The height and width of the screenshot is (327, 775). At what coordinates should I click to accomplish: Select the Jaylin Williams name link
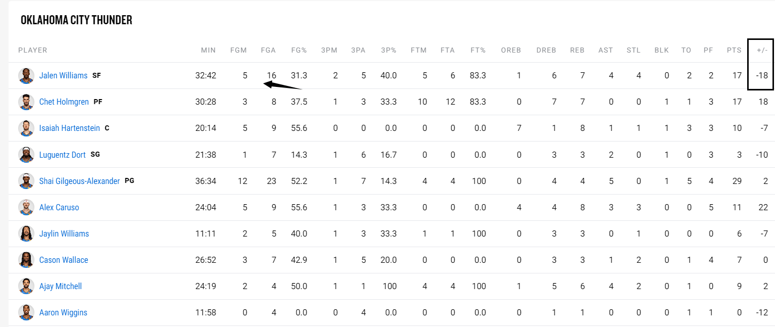coord(64,233)
